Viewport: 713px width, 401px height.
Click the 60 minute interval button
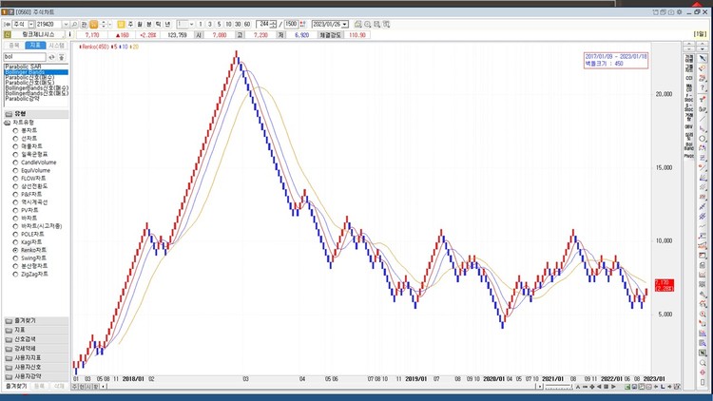coord(247,24)
